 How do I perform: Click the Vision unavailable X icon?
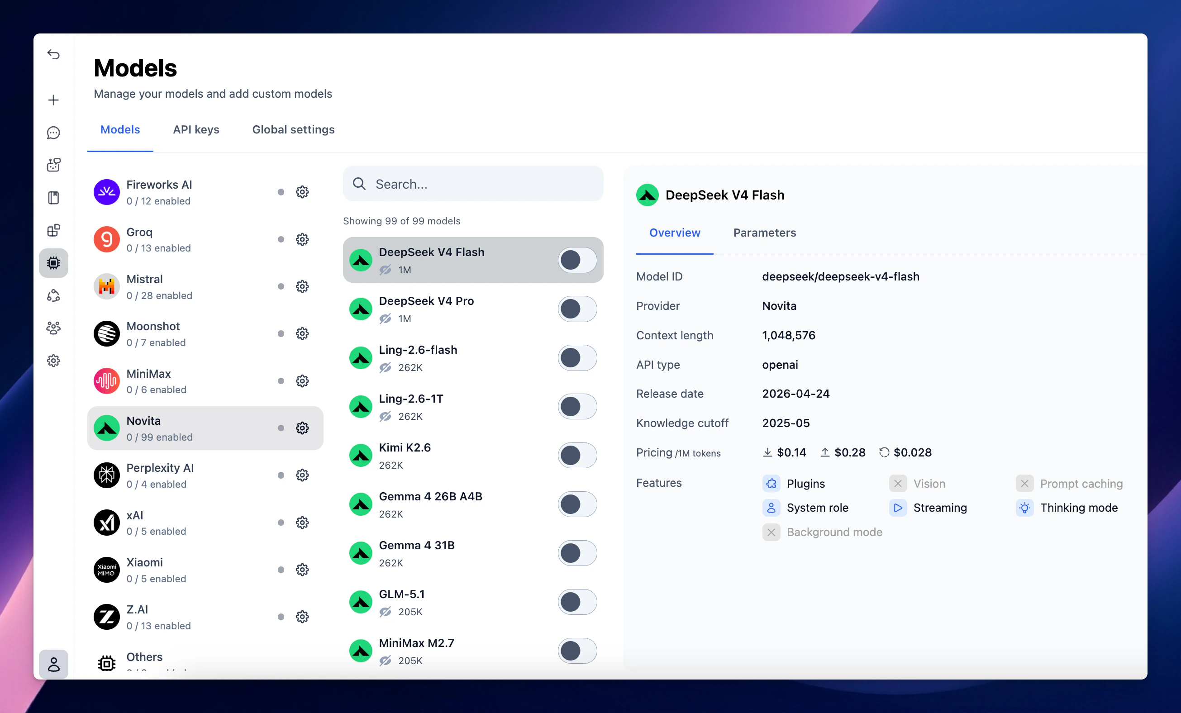click(898, 484)
